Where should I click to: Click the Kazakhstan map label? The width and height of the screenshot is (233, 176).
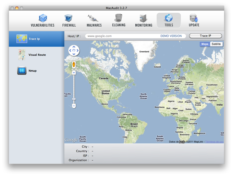[x=212, y=85]
